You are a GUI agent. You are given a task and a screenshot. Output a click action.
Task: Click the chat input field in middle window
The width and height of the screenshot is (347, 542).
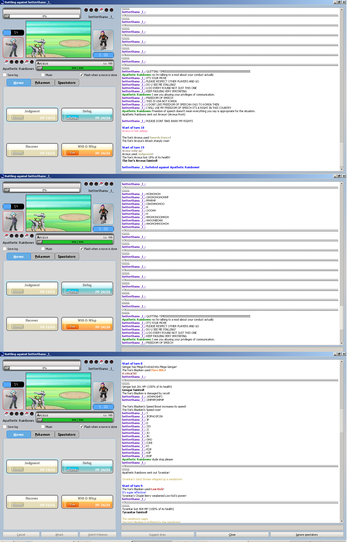(x=232, y=349)
